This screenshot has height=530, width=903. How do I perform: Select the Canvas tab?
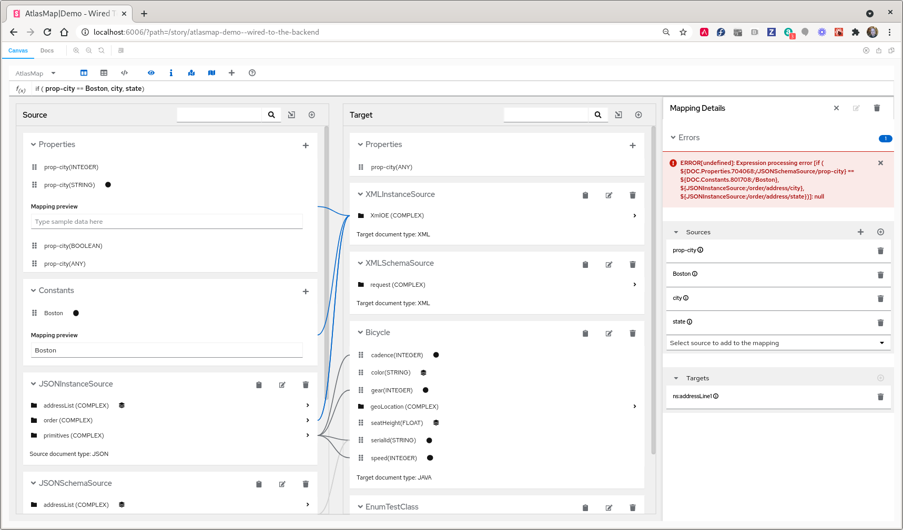[18, 50]
